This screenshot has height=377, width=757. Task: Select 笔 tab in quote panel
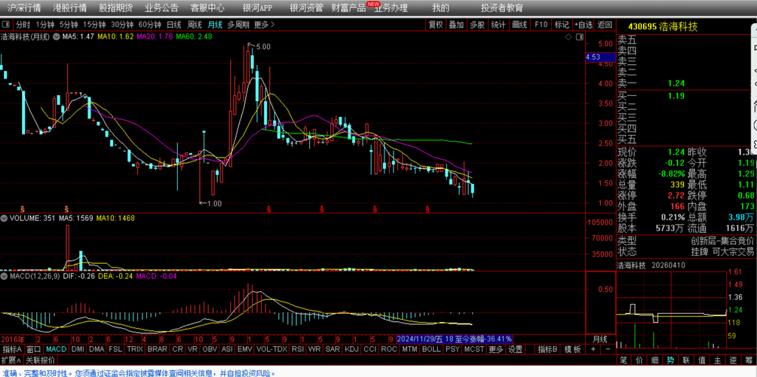(624, 360)
